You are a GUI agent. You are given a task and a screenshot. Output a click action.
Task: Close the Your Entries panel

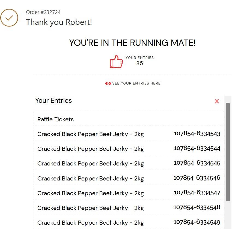pyautogui.click(x=217, y=101)
